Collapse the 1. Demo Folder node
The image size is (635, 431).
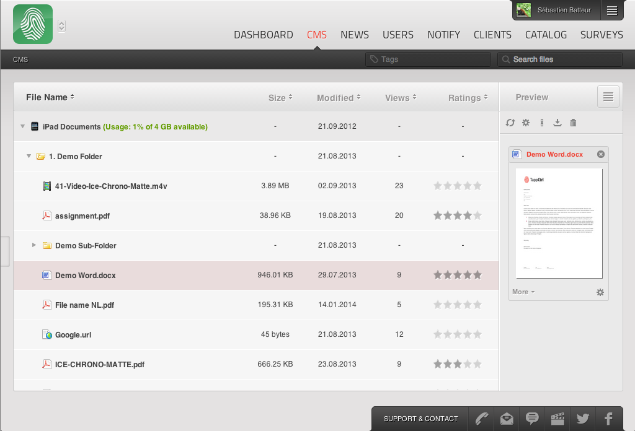click(29, 156)
